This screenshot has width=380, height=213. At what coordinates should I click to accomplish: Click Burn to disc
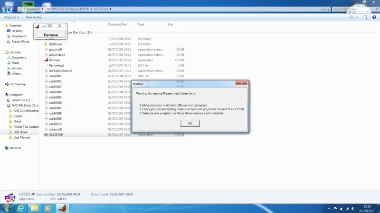pos(34,18)
